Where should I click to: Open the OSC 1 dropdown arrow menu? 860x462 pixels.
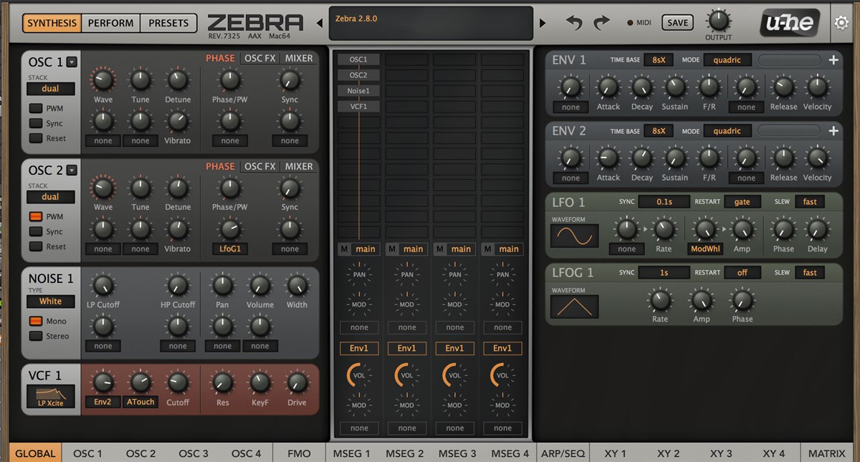coord(72,62)
